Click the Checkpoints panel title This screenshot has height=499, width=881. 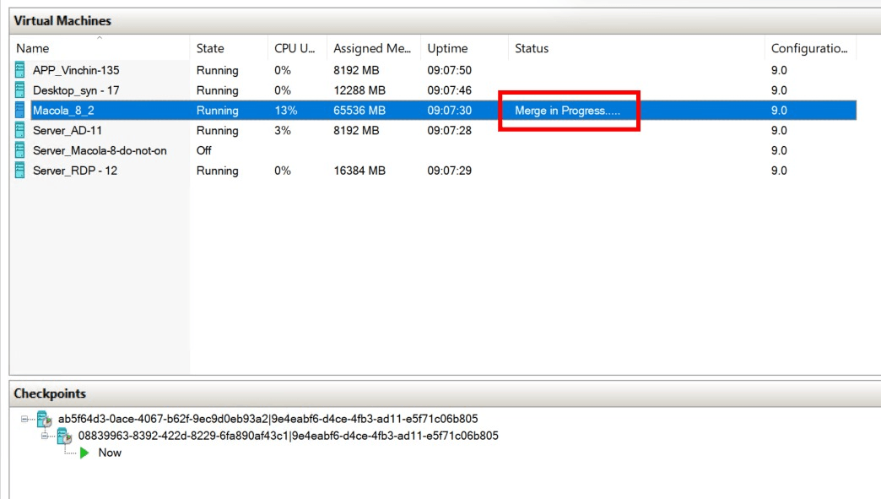click(x=50, y=393)
